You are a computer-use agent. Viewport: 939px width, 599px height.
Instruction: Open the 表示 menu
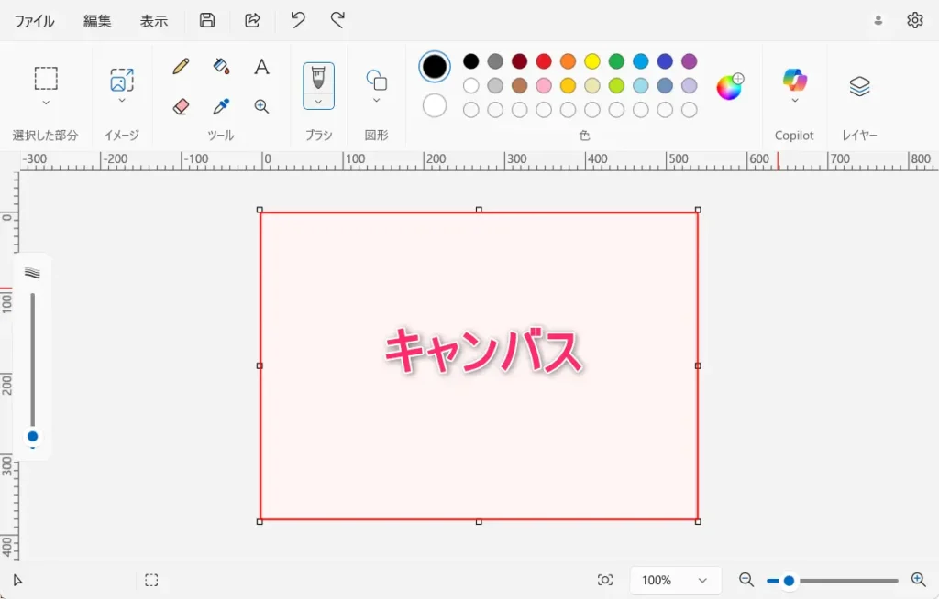[154, 21]
